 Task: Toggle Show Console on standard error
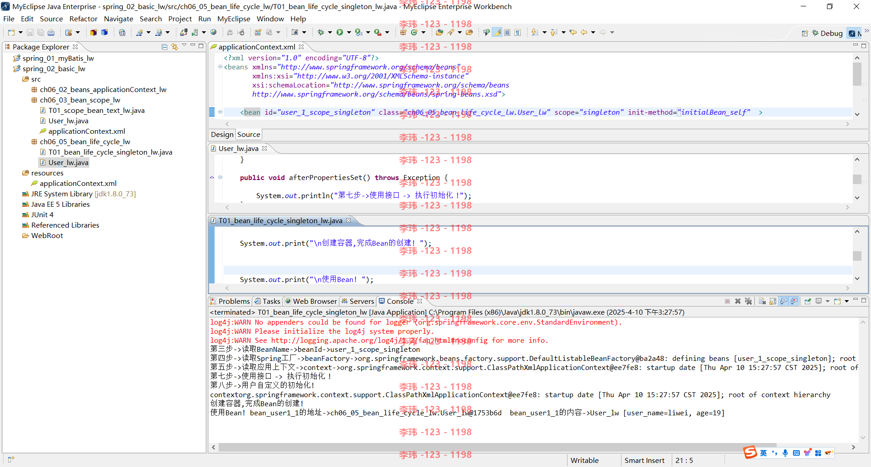point(794,301)
